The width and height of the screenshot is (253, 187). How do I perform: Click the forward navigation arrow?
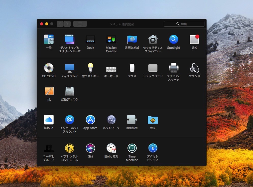tap(67, 24)
